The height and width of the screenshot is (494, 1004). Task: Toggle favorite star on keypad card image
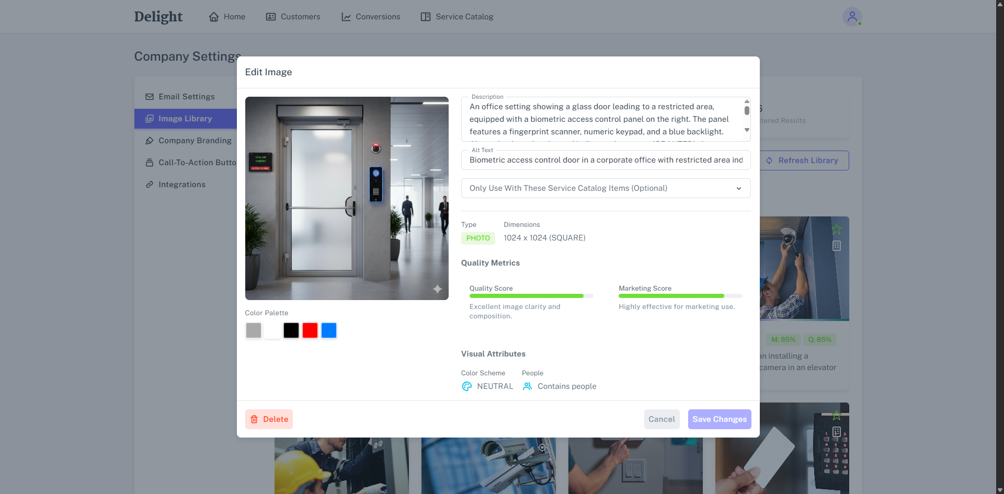(x=837, y=415)
